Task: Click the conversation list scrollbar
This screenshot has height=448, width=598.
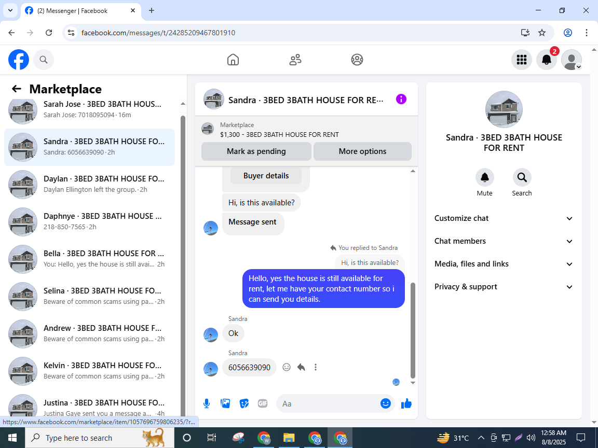Action: pos(183,265)
